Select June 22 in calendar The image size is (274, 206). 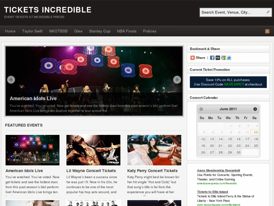click(x=228, y=146)
